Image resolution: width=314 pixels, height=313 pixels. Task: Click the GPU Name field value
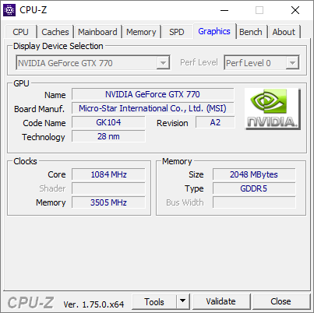tap(153, 94)
